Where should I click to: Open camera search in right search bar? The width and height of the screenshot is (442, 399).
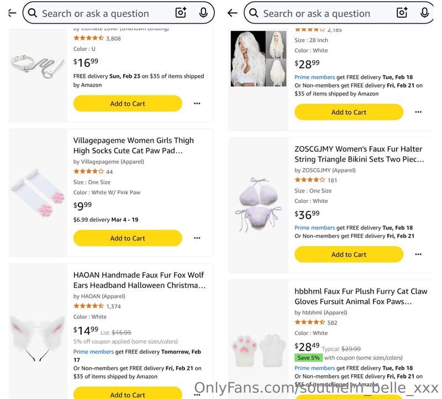402,13
